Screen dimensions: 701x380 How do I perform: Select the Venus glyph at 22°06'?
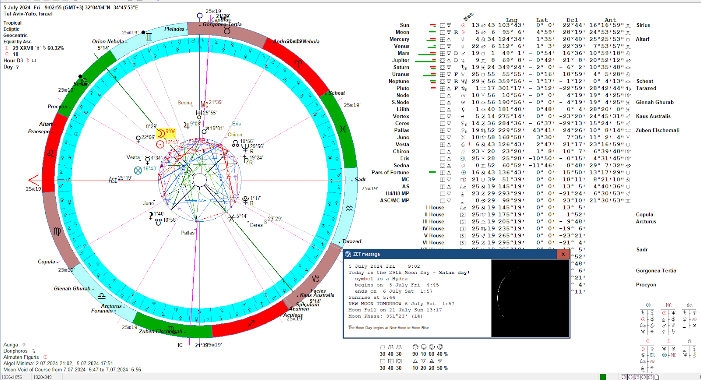pos(138,139)
